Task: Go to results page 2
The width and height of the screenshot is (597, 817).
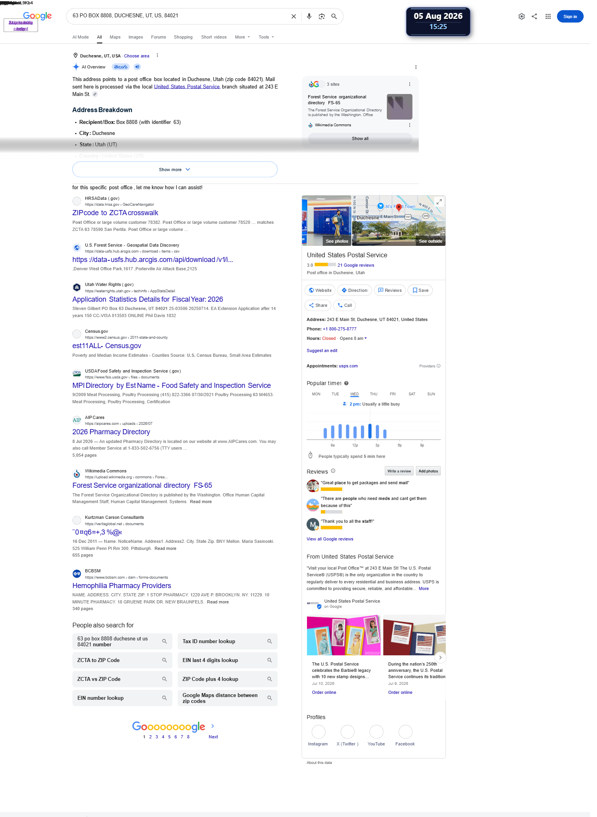Action: (x=150, y=737)
